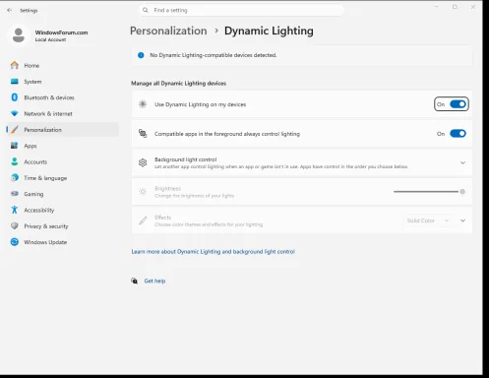Click the Network & internet wifi icon
Viewport: 489px width, 378px height.
pos(15,113)
